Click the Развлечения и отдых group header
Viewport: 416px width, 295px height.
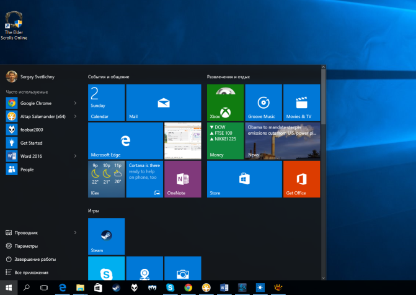(228, 77)
